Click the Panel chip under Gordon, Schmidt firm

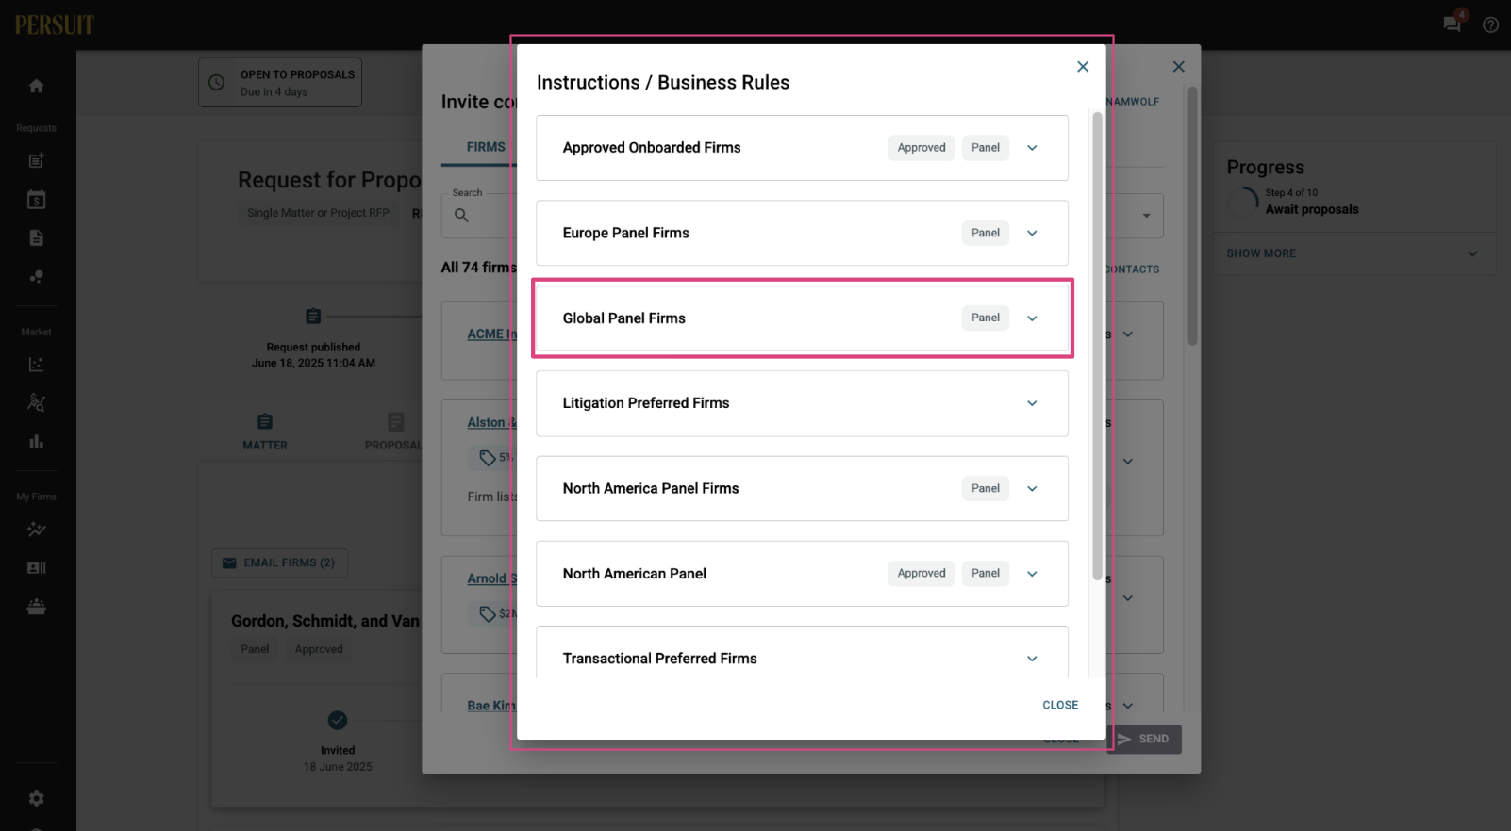click(255, 649)
